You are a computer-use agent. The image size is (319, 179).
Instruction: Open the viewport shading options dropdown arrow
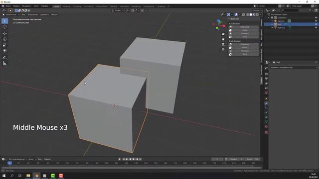[260, 14]
